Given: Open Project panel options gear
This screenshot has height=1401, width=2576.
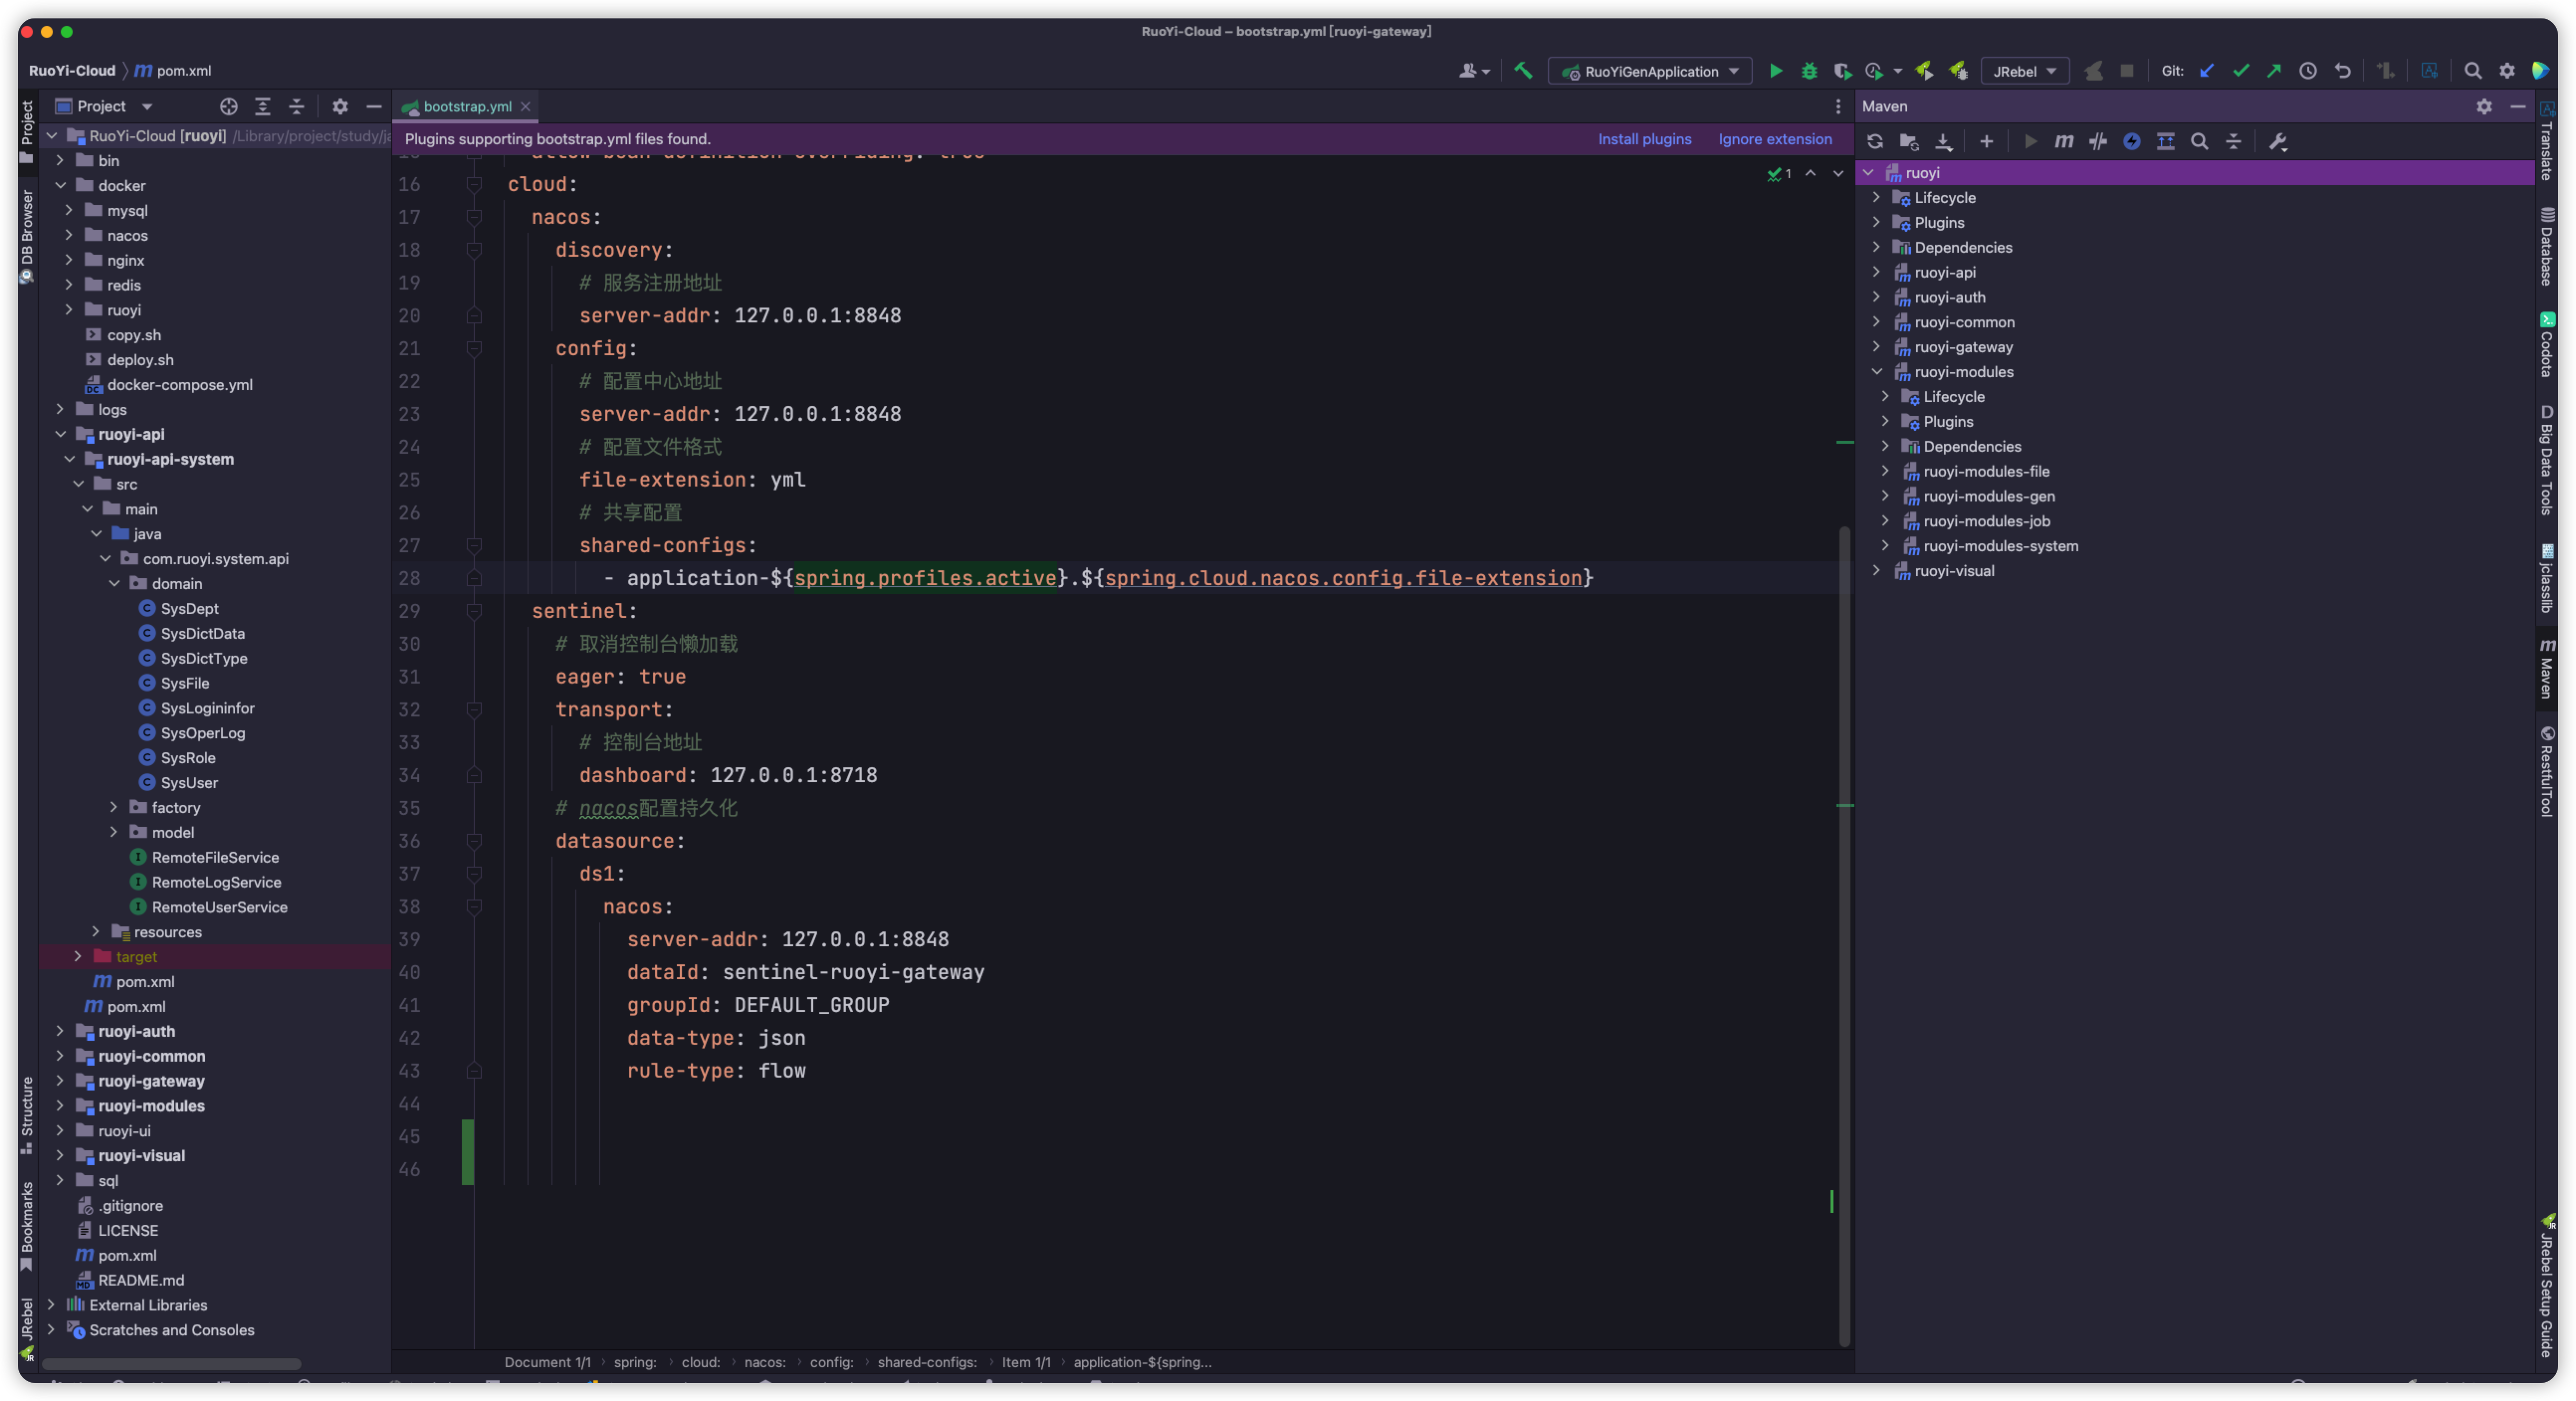Looking at the screenshot, I should 340,106.
